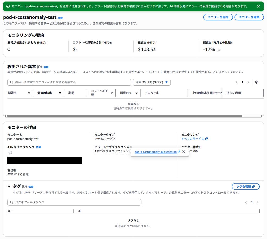Click 1 件のサブスクリプション text
Image resolution: width=267 pixels, height=239 pixels.
tap(112, 151)
